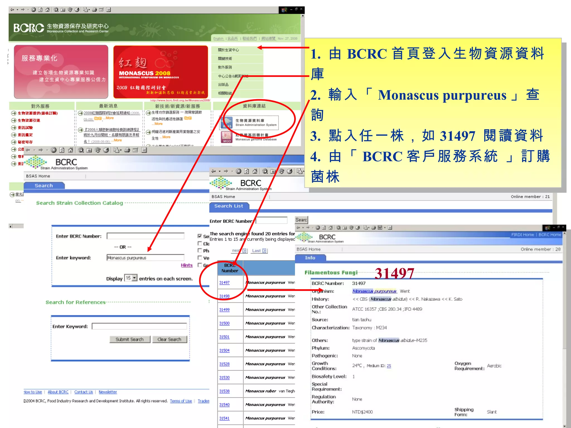Image resolution: width=571 pixels, height=428 pixels.
Task: Click the About BCRC footer link
Action: (58, 392)
